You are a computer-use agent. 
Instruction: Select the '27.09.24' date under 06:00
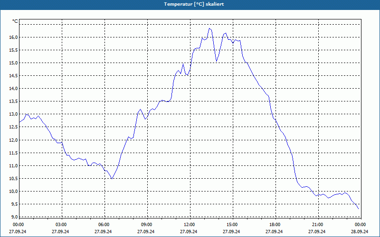(103, 231)
